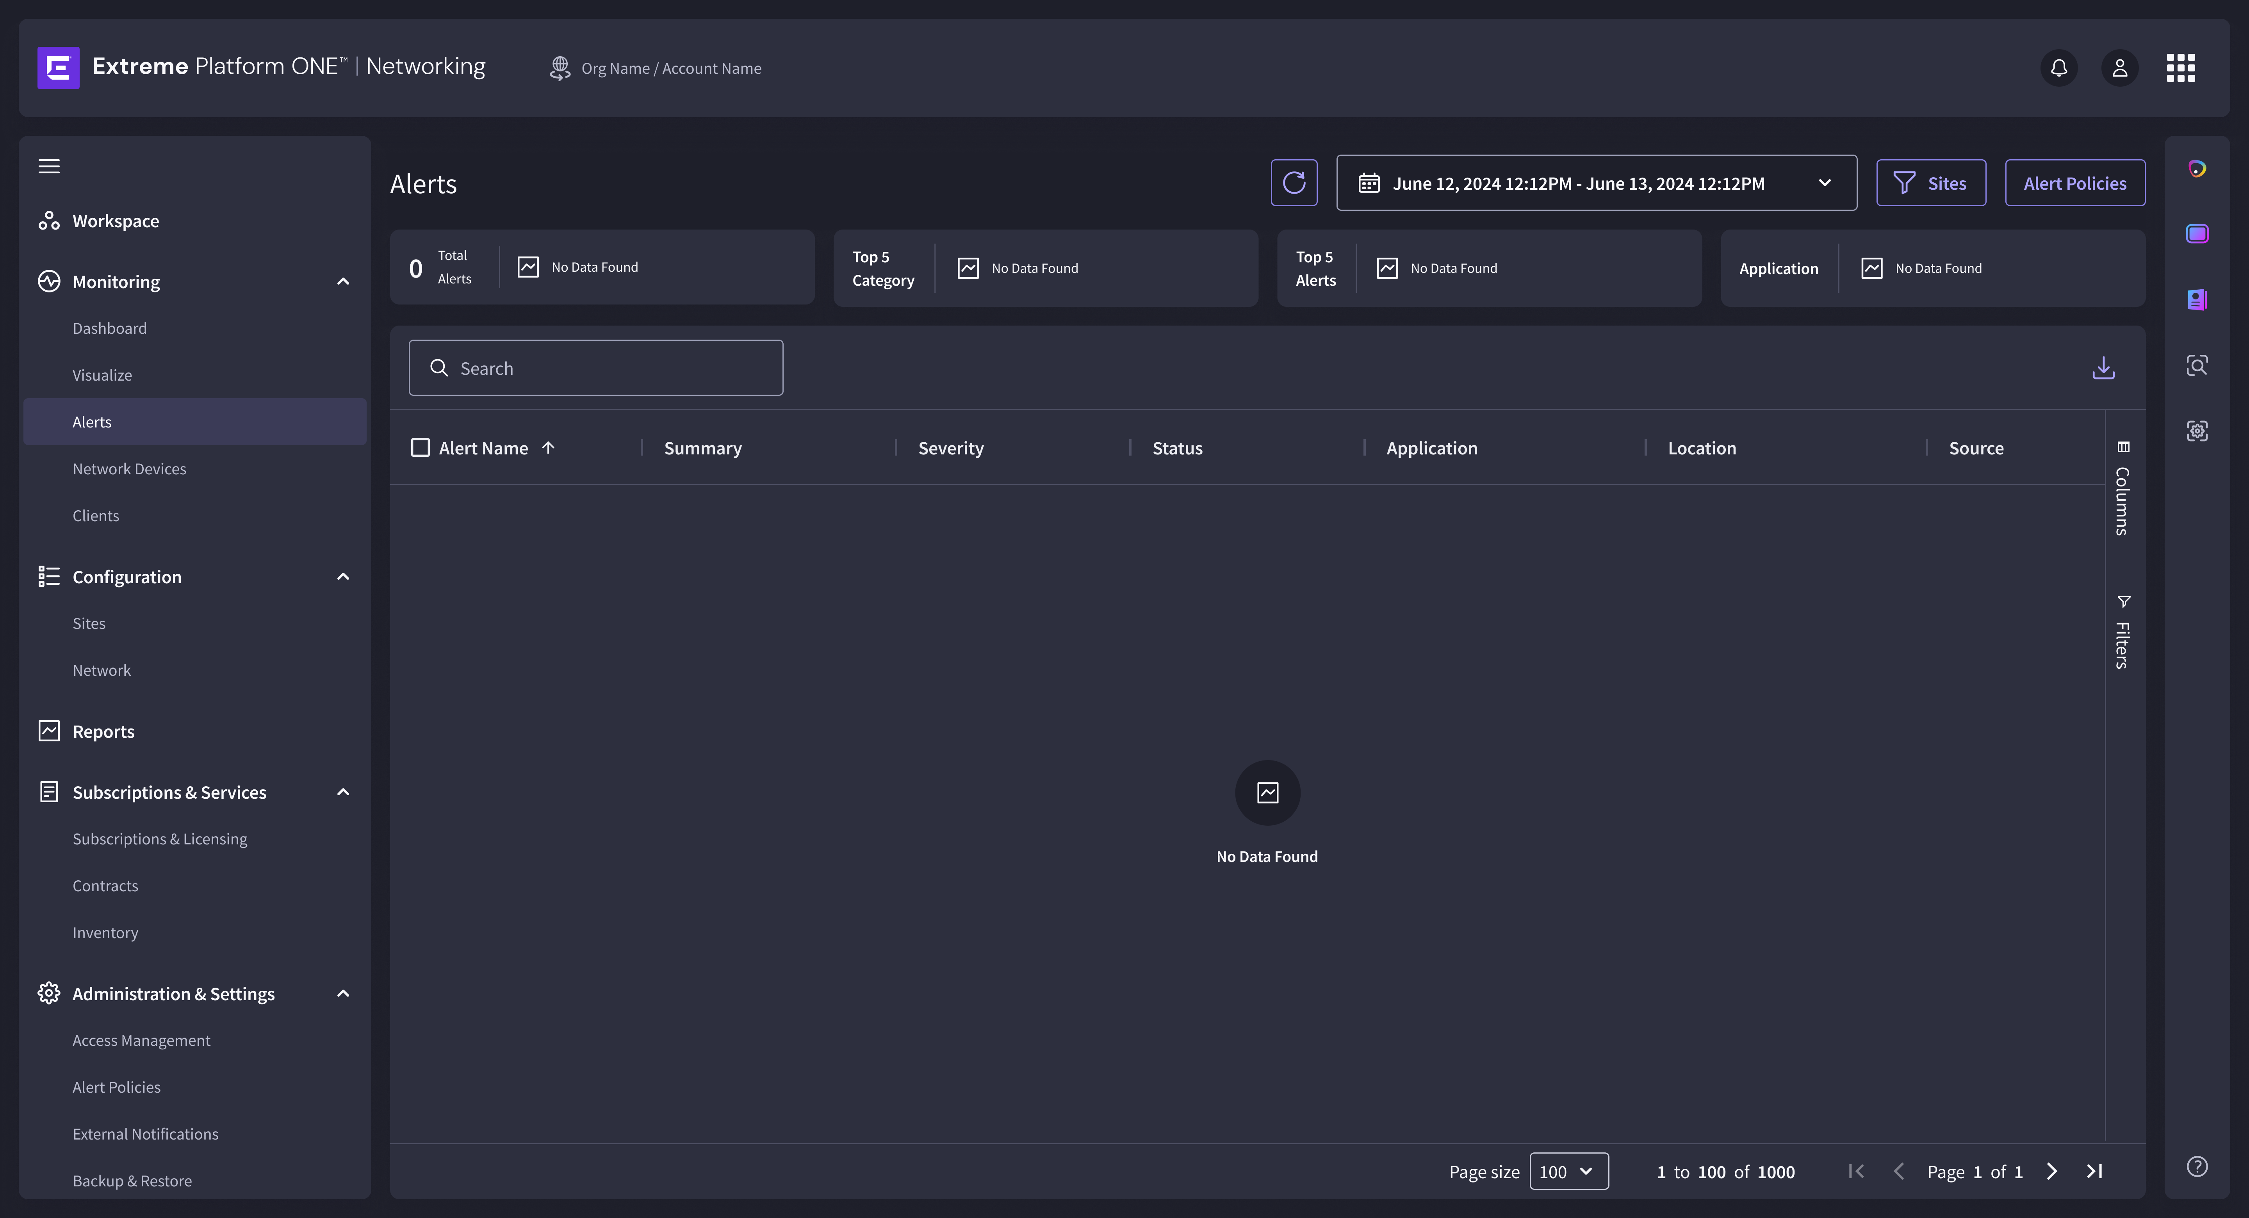This screenshot has height=1218, width=2249.
Task: Open the Page size dropdown
Action: [x=1568, y=1171]
